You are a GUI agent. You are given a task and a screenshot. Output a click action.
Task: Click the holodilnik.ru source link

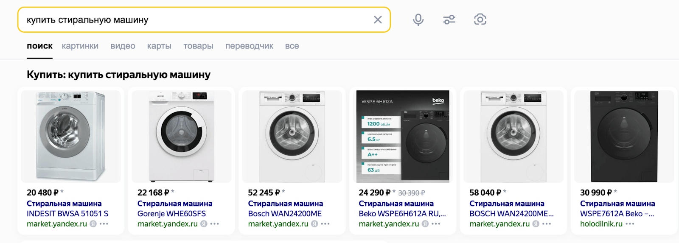601,224
